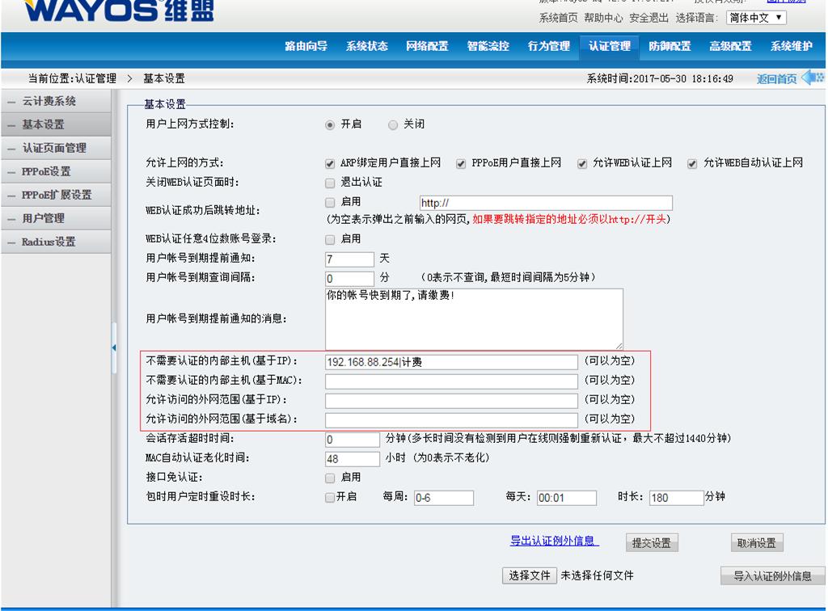Viewport: 828px width, 611px height.
Task: Check the 退出认证 checkbox
Action: 330,183
